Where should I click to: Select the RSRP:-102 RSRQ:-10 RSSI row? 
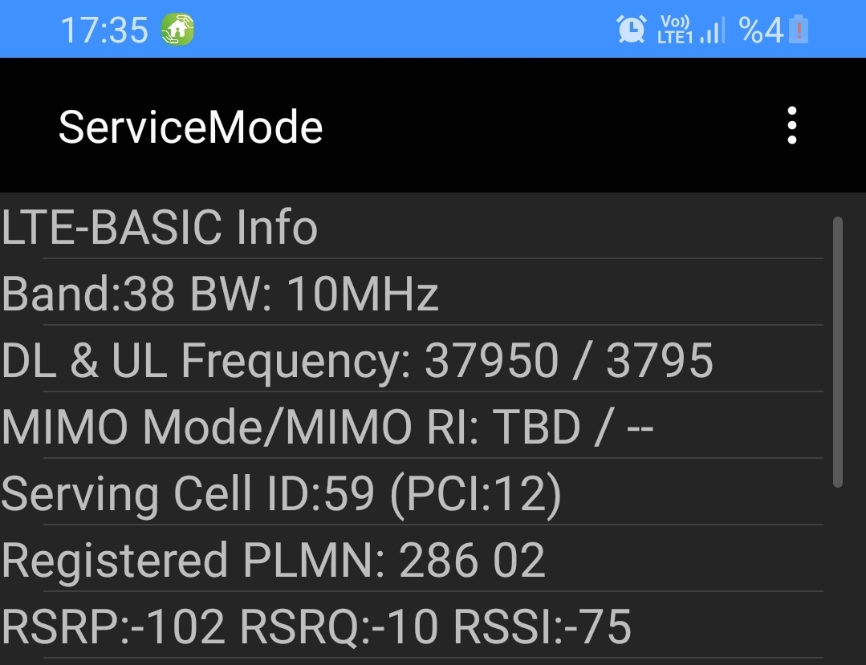click(x=412, y=626)
